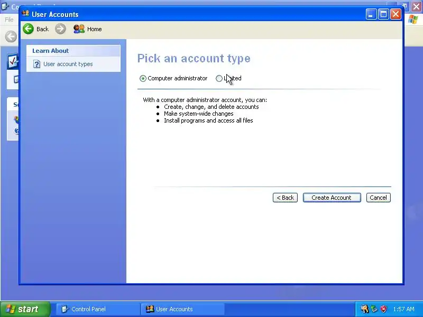Click the green tray icon next to the shield
The image size is (423, 317).
[374, 309]
